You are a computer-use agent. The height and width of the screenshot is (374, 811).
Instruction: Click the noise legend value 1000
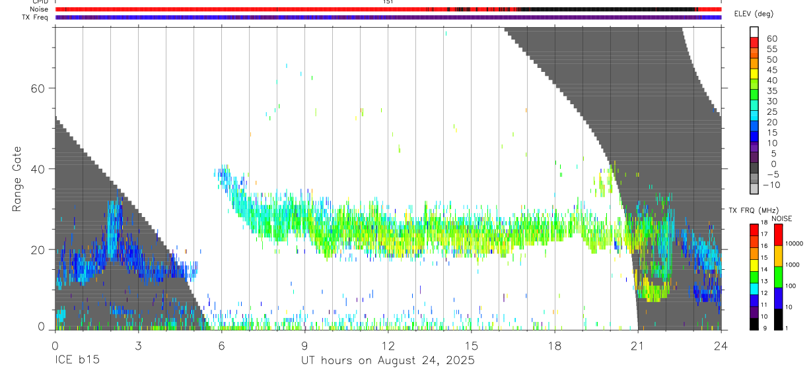[x=792, y=265]
